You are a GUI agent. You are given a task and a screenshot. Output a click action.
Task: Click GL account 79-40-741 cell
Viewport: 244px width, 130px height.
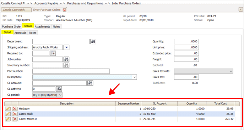160,119
